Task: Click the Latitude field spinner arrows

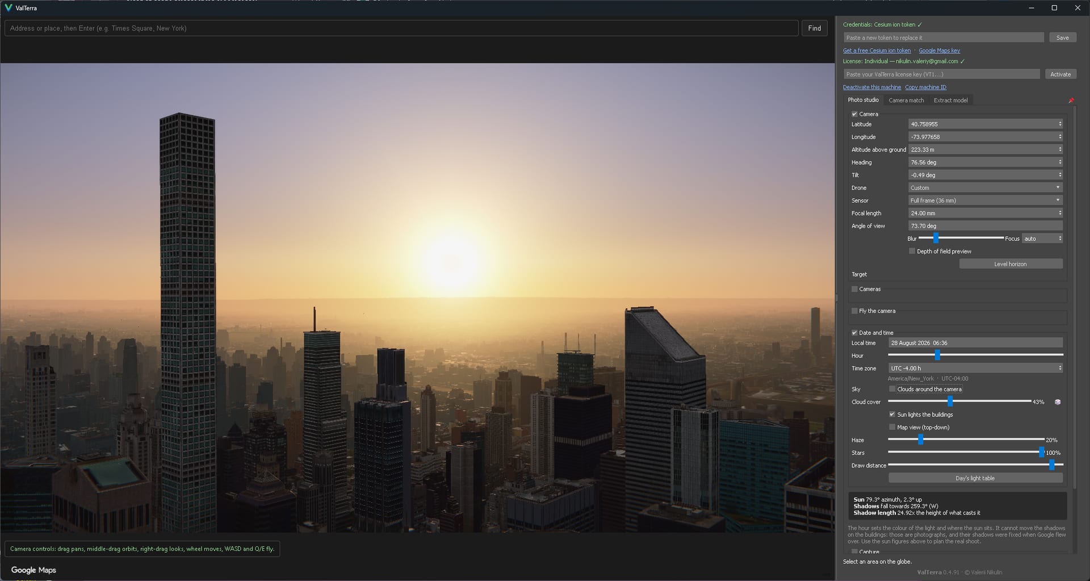Action: tap(1059, 124)
